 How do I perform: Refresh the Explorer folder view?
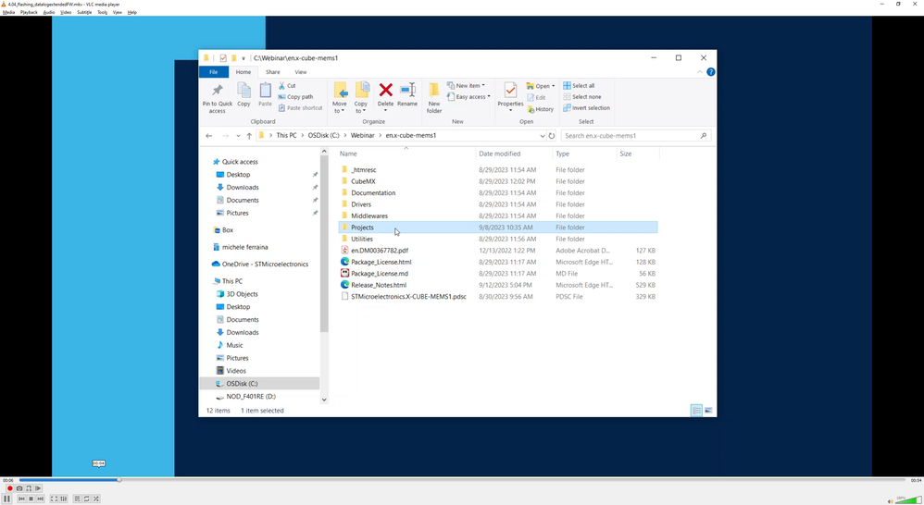(552, 136)
